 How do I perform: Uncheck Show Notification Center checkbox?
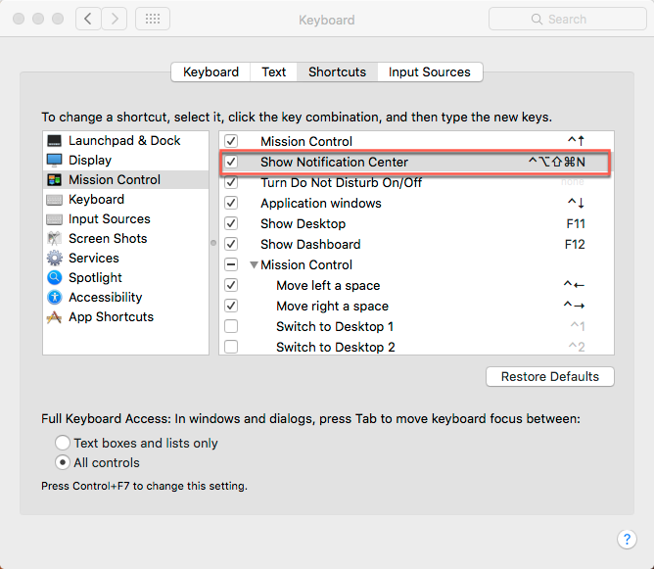coord(231,163)
